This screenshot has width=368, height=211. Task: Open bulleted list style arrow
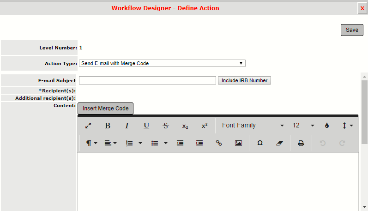(165, 143)
